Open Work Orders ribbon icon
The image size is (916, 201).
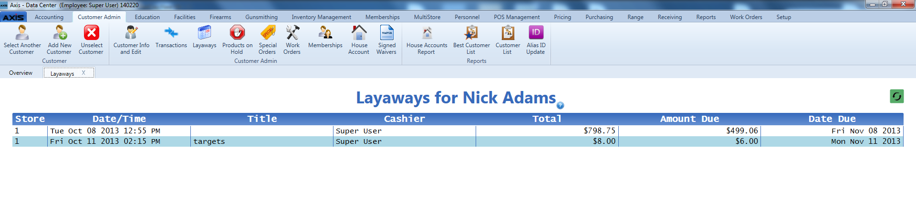click(292, 40)
